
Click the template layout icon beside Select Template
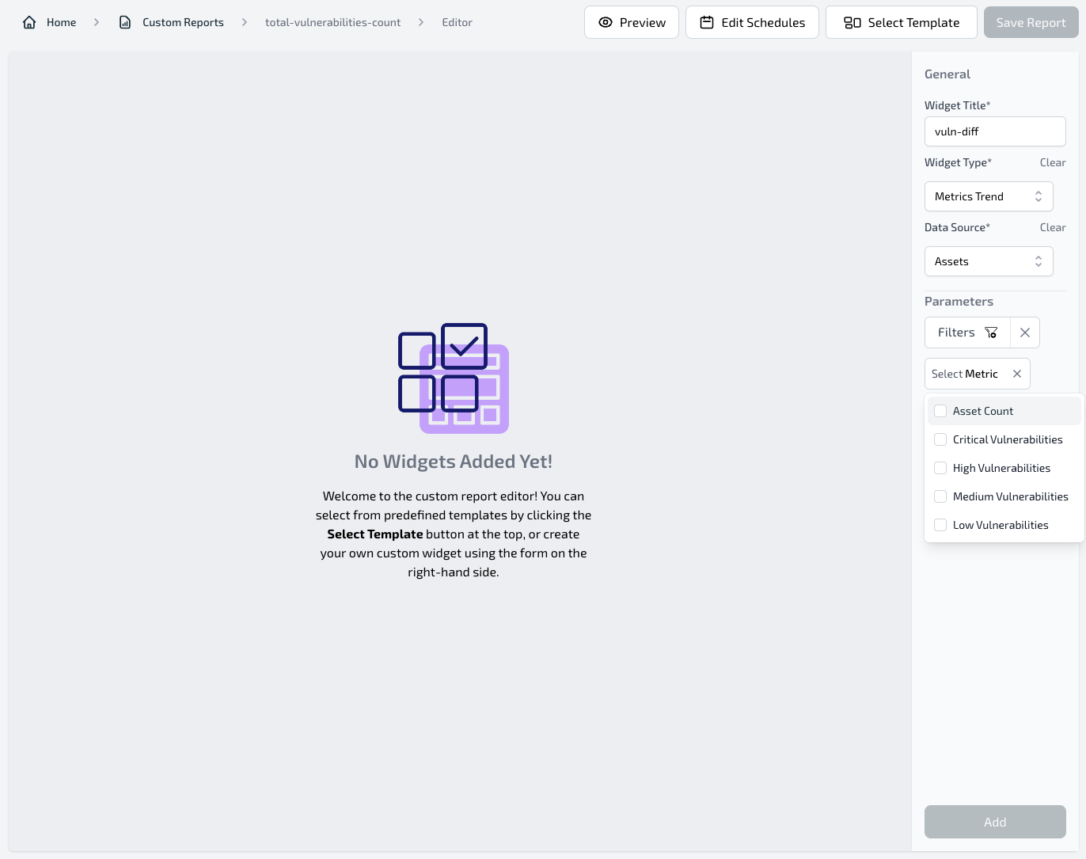tap(852, 22)
